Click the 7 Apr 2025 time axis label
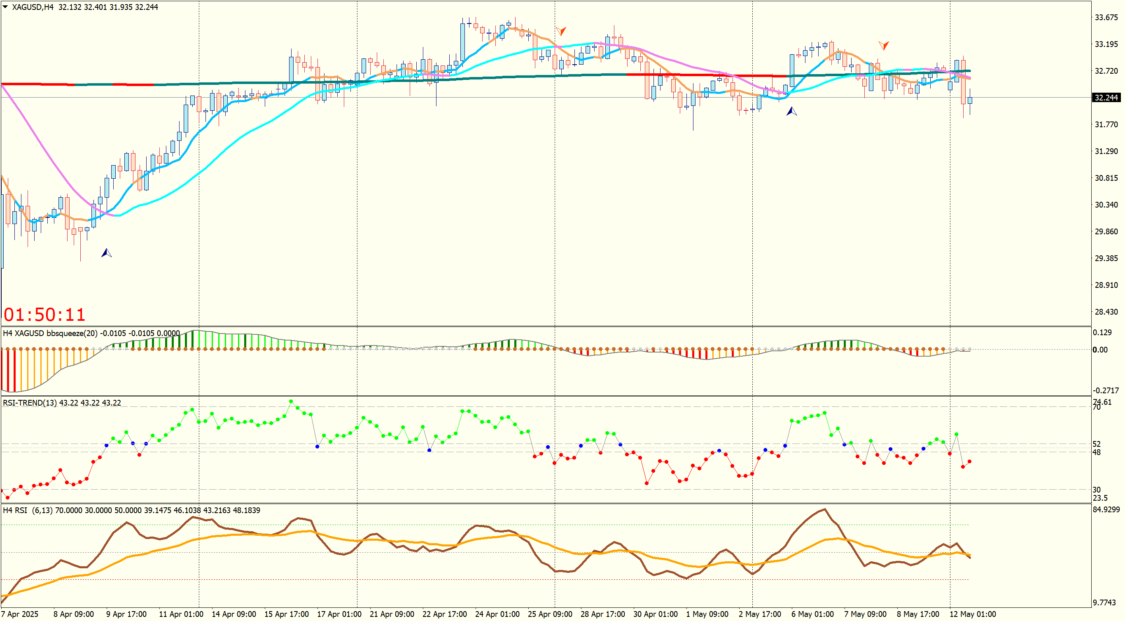The width and height of the screenshot is (1125, 621). [20, 614]
